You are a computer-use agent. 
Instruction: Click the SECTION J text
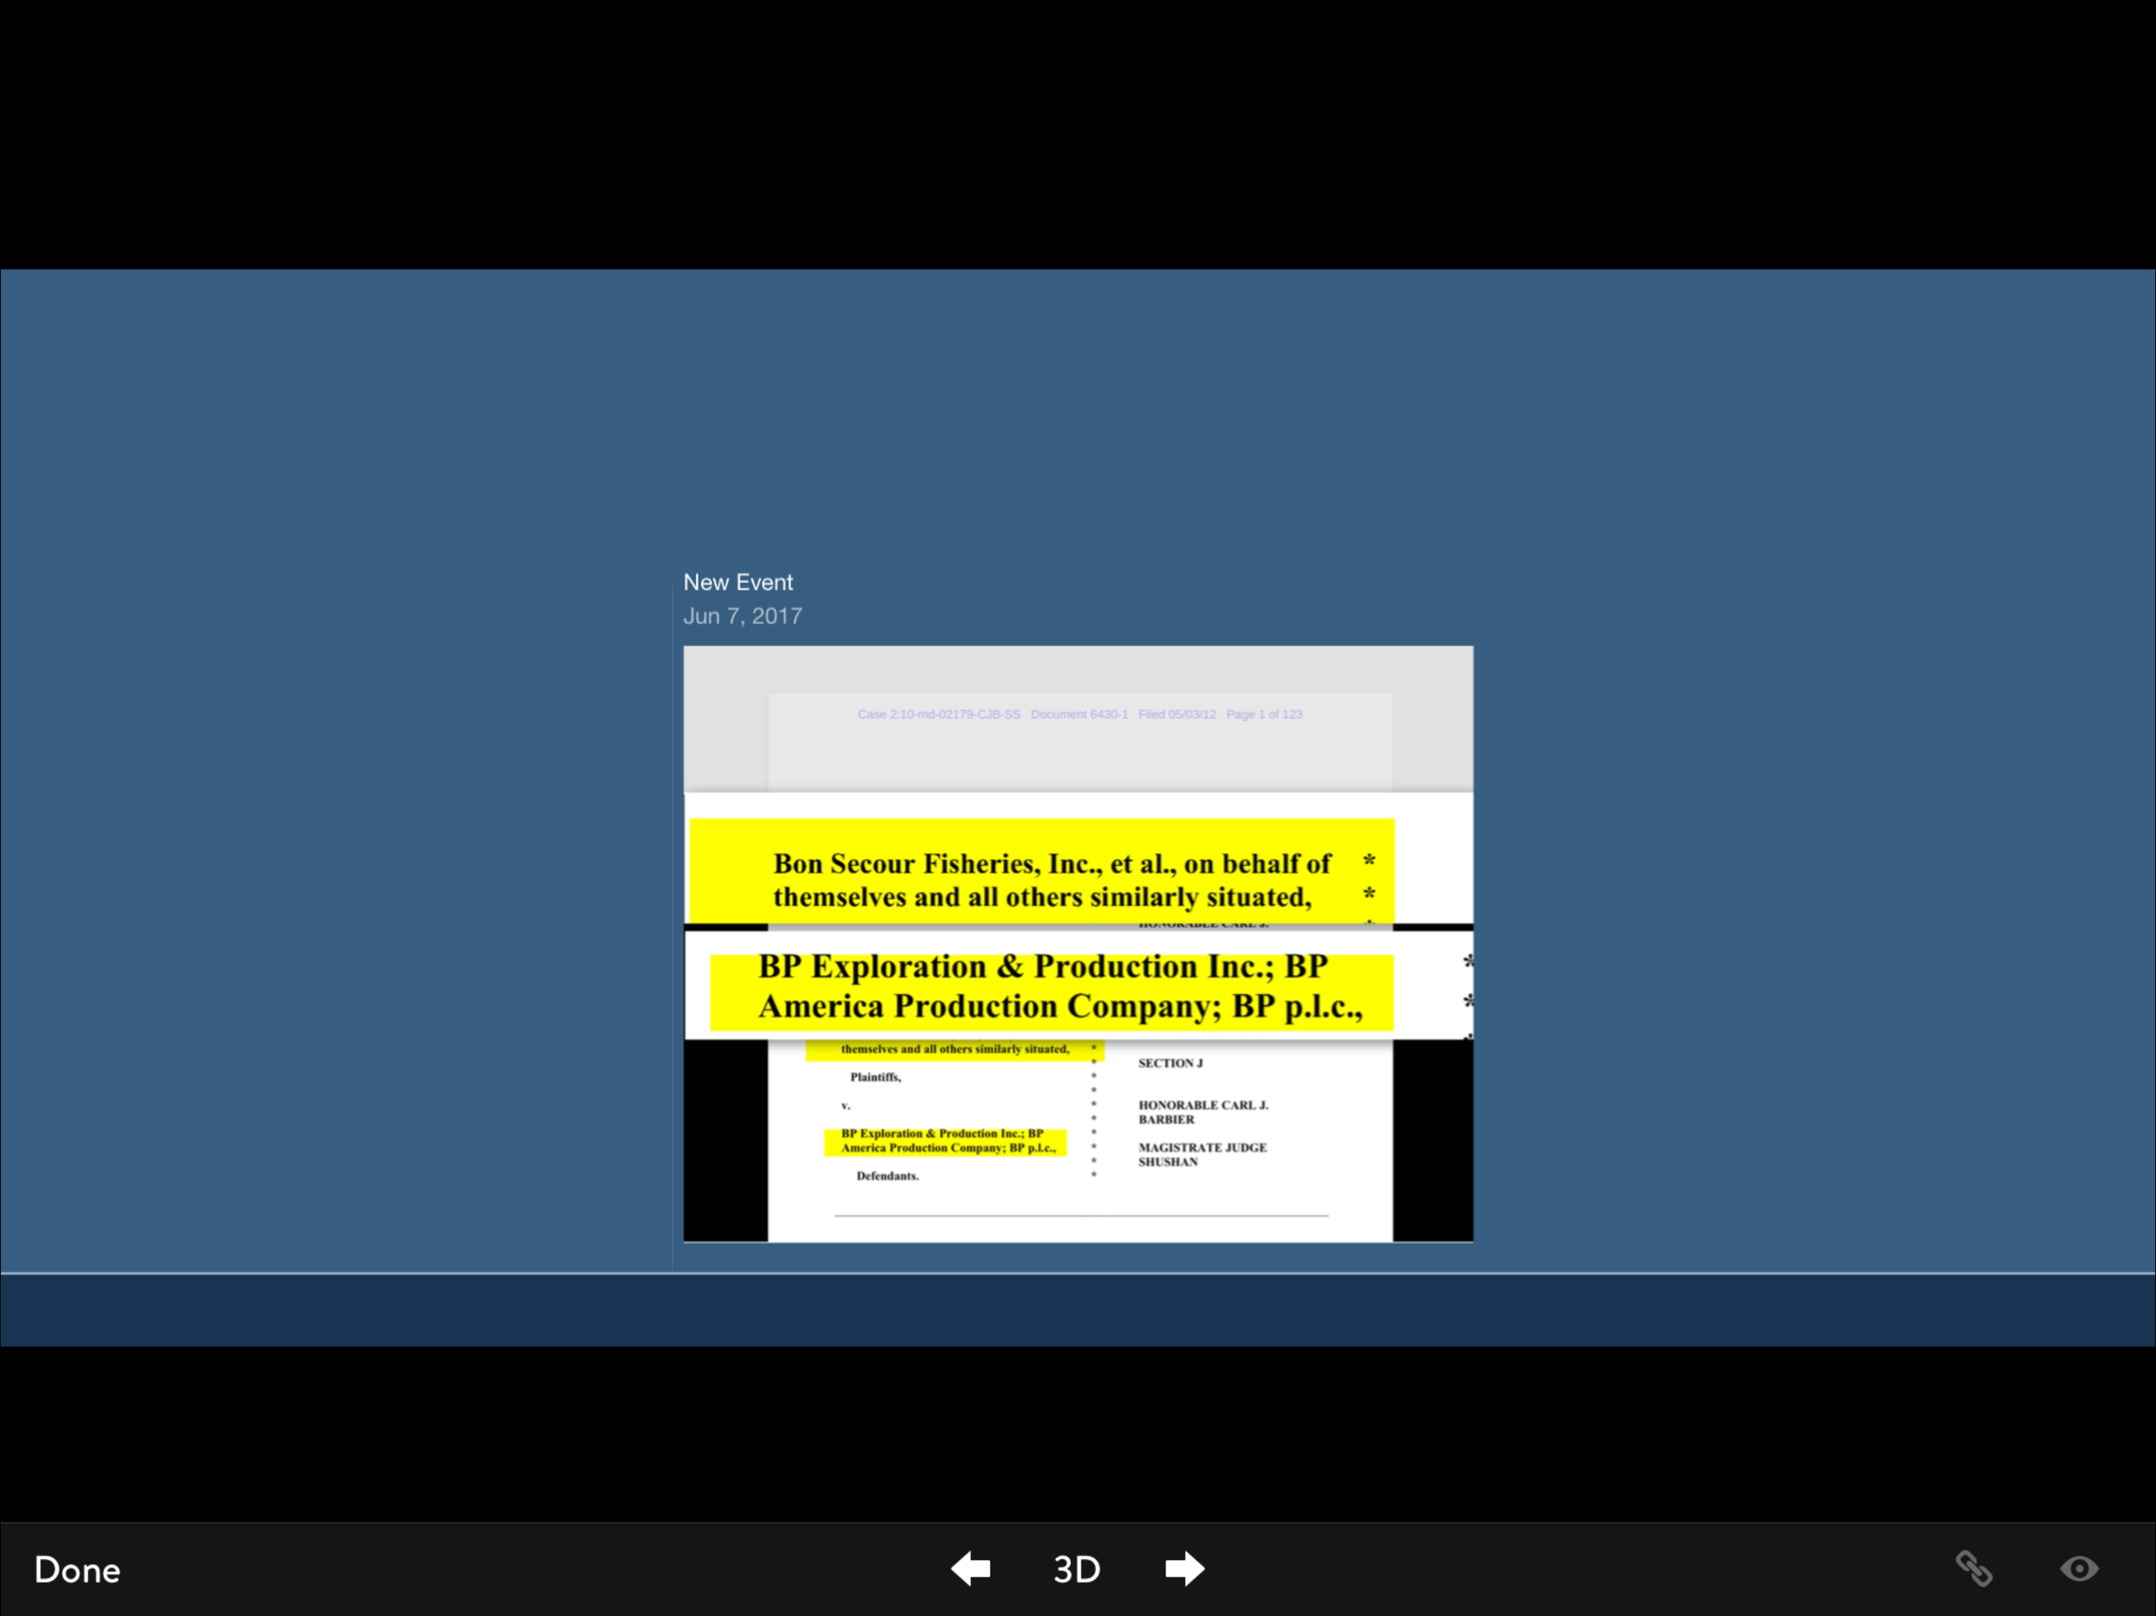point(1170,1063)
